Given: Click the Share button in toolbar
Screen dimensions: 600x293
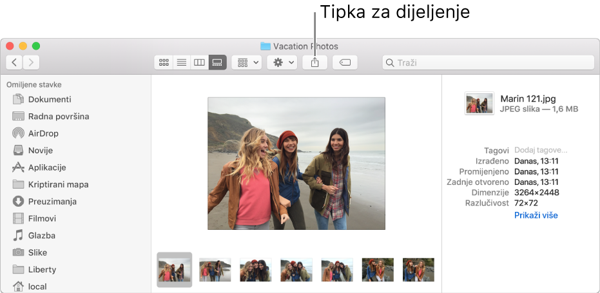Looking at the screenshot, I should click(315, 62).
